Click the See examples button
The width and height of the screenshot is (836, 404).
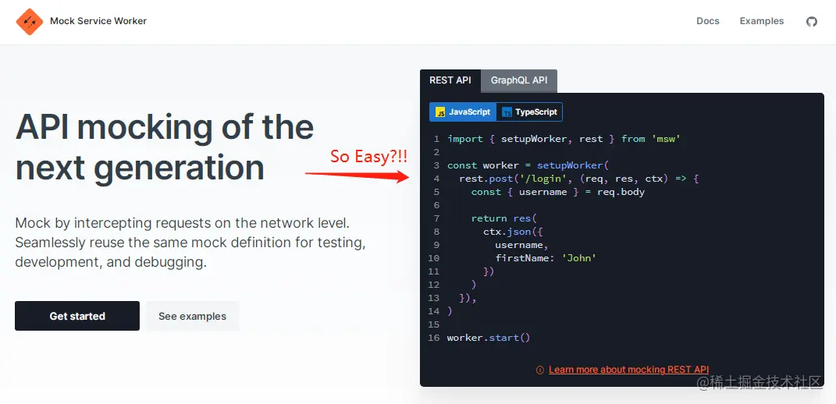[193, 316]
